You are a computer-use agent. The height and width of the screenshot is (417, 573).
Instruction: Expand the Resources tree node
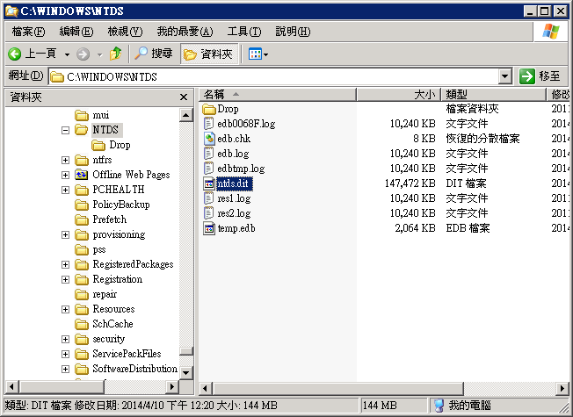pos(65,309)
